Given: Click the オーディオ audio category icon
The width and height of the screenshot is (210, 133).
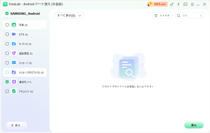Looking at the screenshot, I should coord(14,44).
